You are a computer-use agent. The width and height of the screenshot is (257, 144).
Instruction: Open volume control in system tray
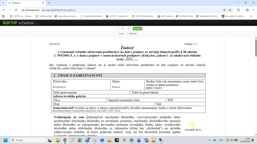click(231, 140)
